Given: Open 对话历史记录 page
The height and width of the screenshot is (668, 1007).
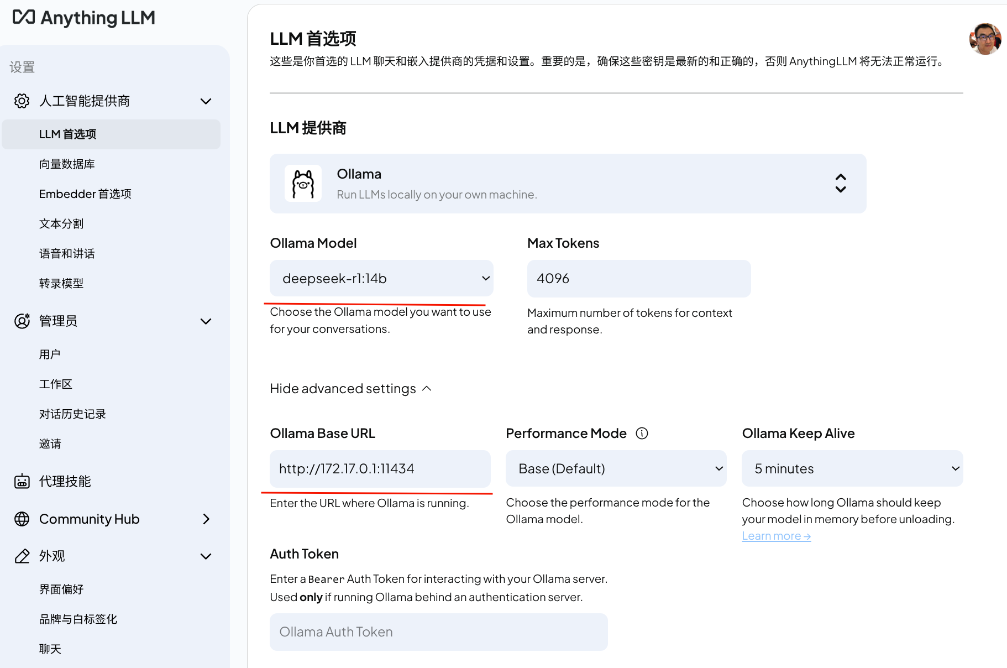Looking at the screenshot, I should pos(72,414).
